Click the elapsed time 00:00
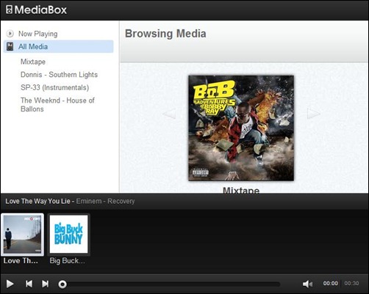Viewport: 369px width, 294px height. click(331, 283)
